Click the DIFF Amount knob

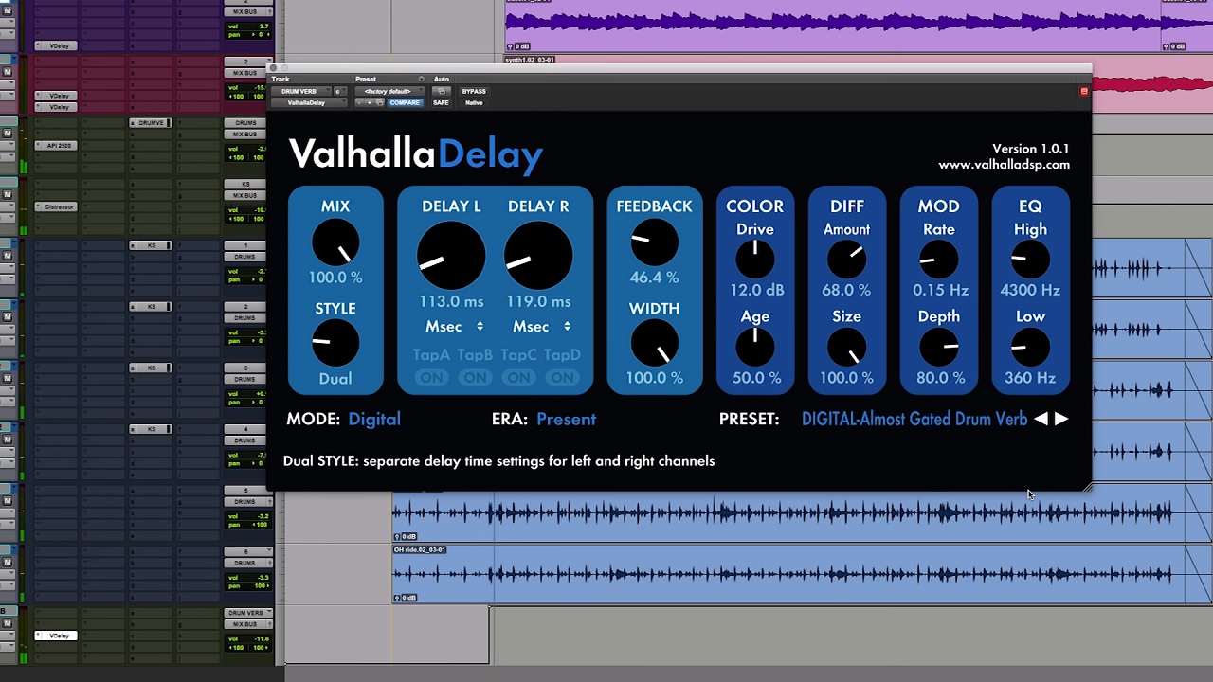tap(846, 259)
